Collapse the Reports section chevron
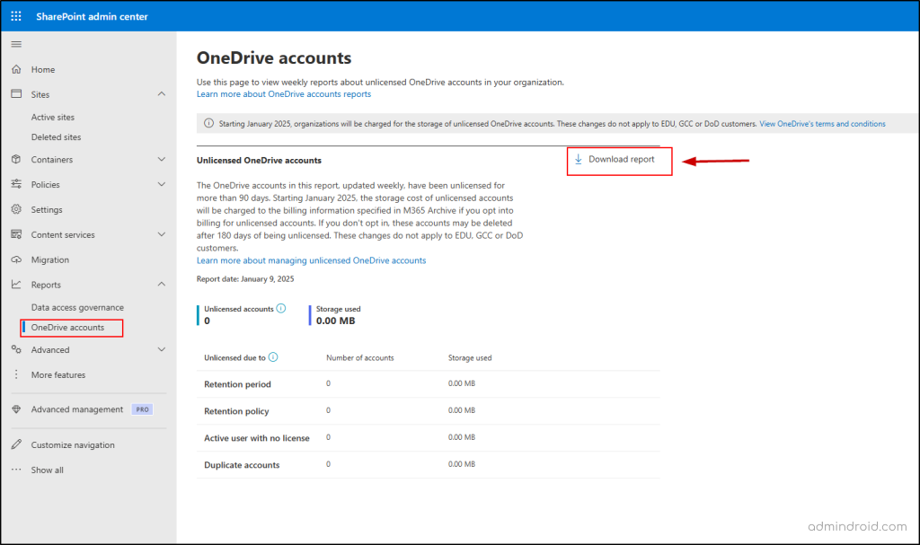 [162, 285]
